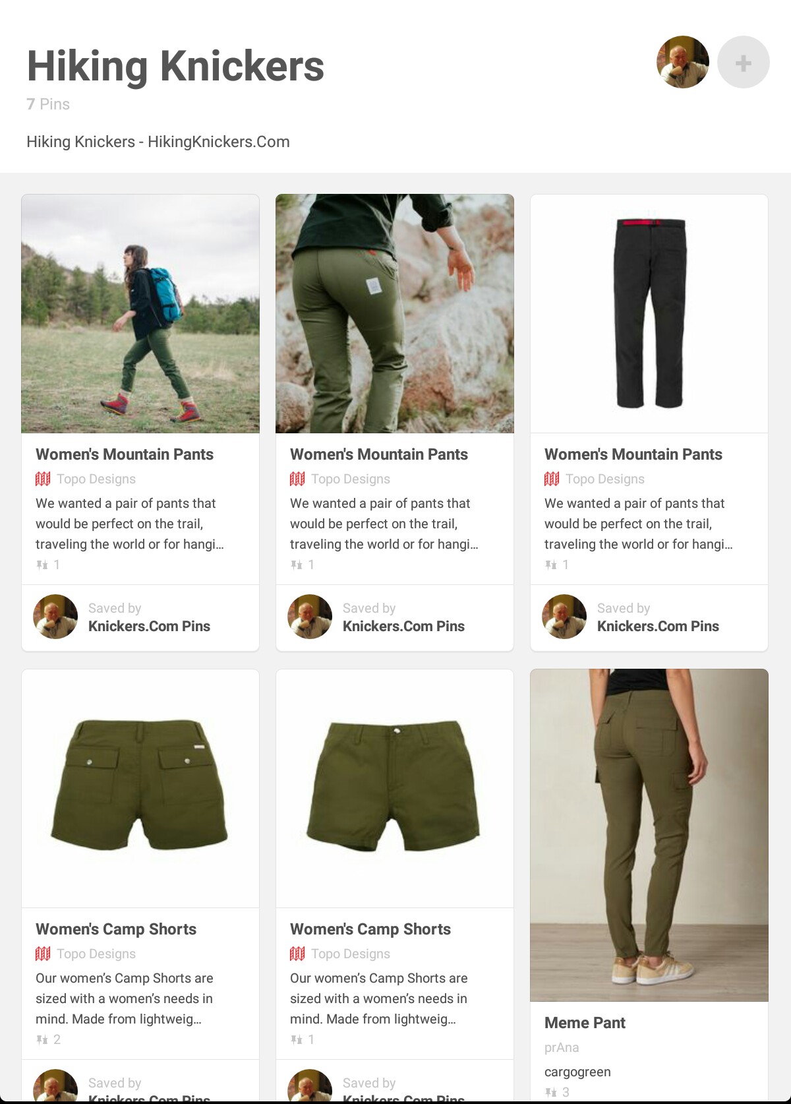Click Topo Designs logo on Camp Shorts back-view pin
791x1104 pixels.
point(43,954)
